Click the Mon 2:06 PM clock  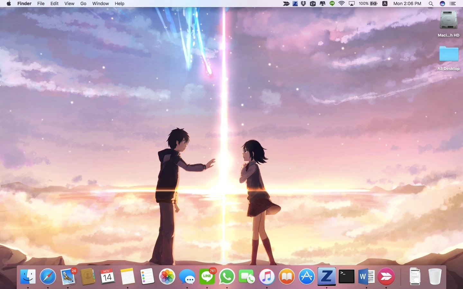pos(407,4)
